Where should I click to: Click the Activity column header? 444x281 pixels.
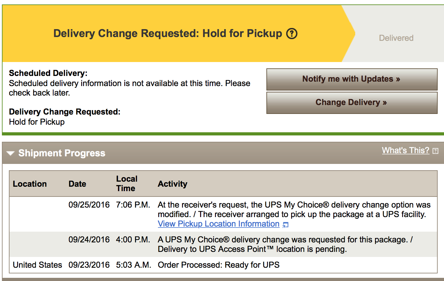pos(173,184)
